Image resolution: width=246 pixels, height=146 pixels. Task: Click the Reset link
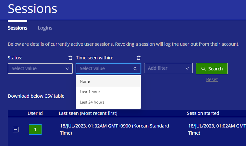coord(212,79)
